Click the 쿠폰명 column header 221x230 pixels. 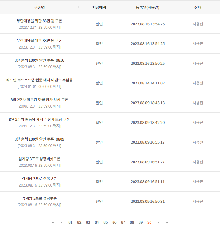[x=39, y=7]
